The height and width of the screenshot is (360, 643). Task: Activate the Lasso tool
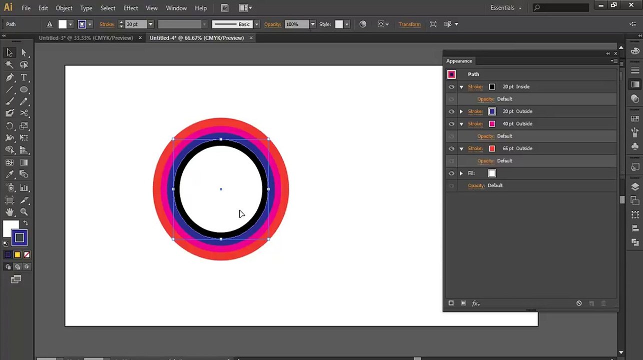point(24,64)
